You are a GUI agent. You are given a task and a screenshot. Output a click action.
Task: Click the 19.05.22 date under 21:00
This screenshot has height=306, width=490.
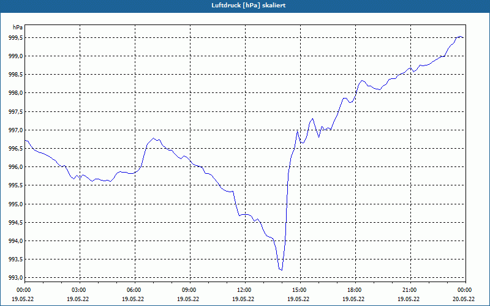(x=409, y=299)
